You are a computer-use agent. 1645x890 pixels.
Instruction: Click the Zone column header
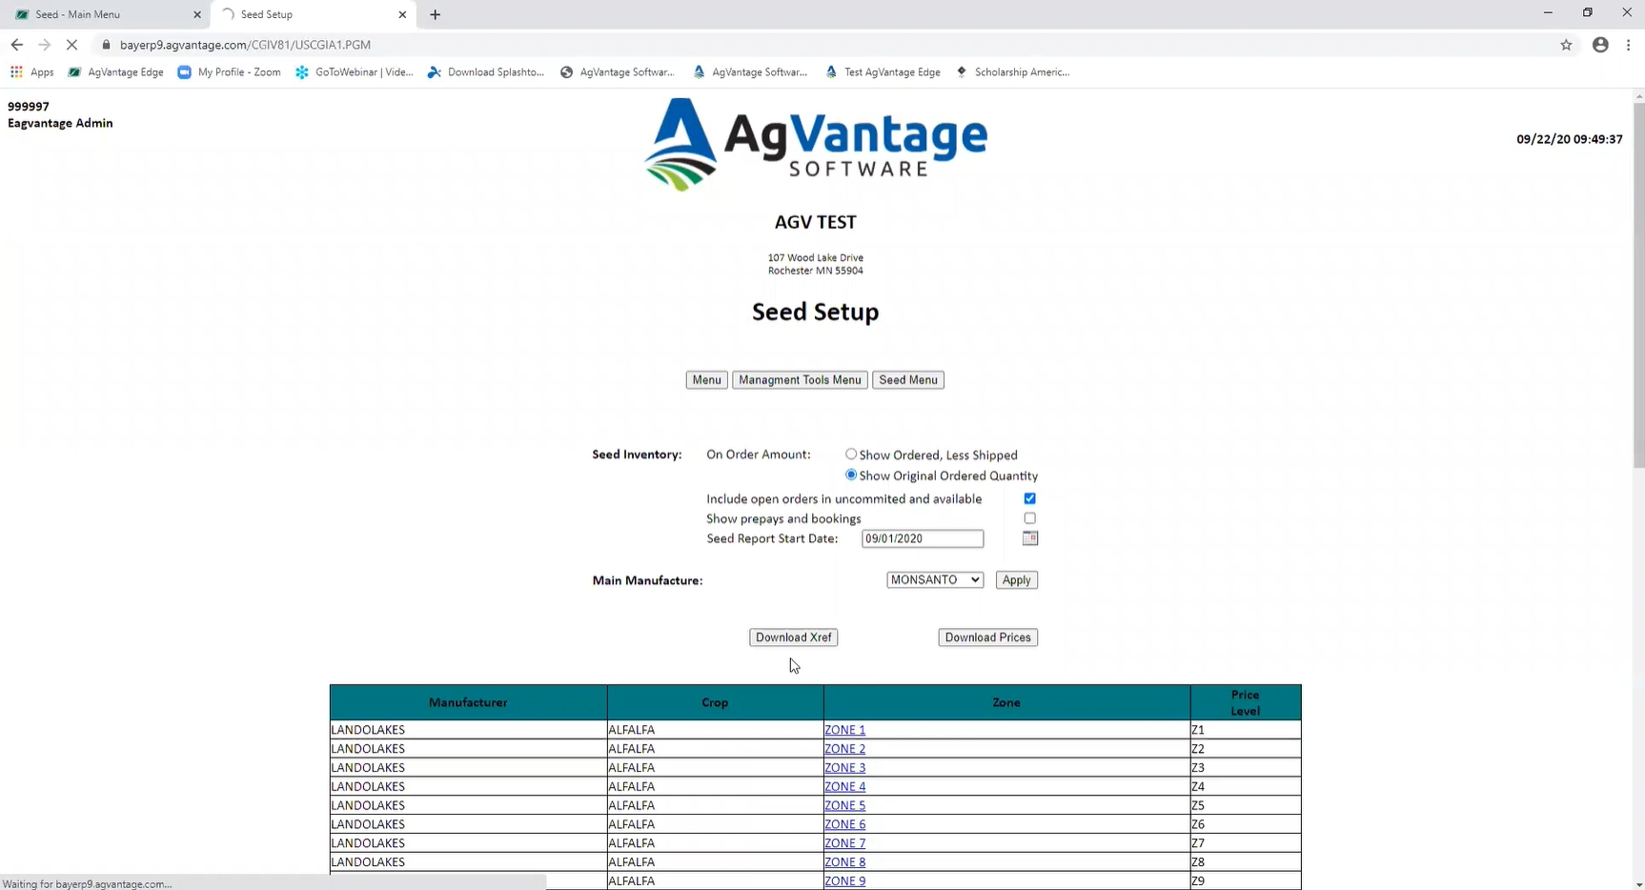click(x=1006, y=702)
